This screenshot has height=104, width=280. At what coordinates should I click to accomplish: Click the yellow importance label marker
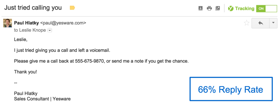[72, 8]
